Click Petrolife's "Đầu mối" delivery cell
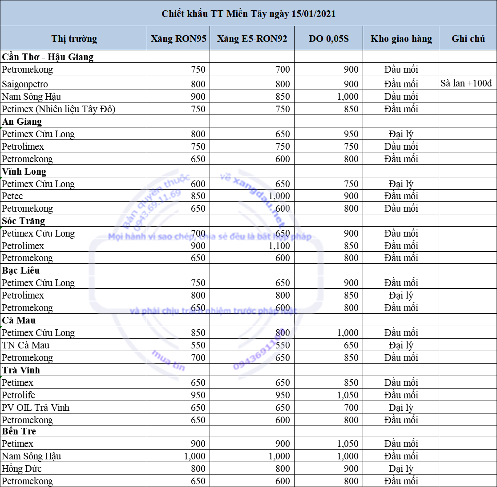 [401, 395]
